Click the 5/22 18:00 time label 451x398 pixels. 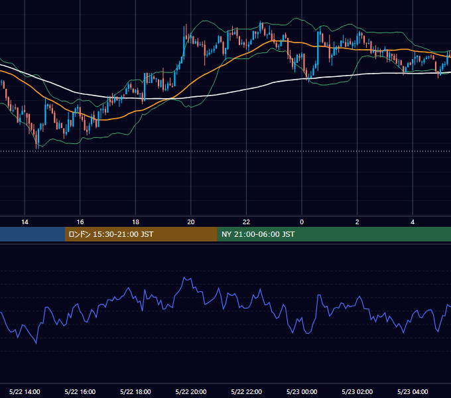click(135, 391)
